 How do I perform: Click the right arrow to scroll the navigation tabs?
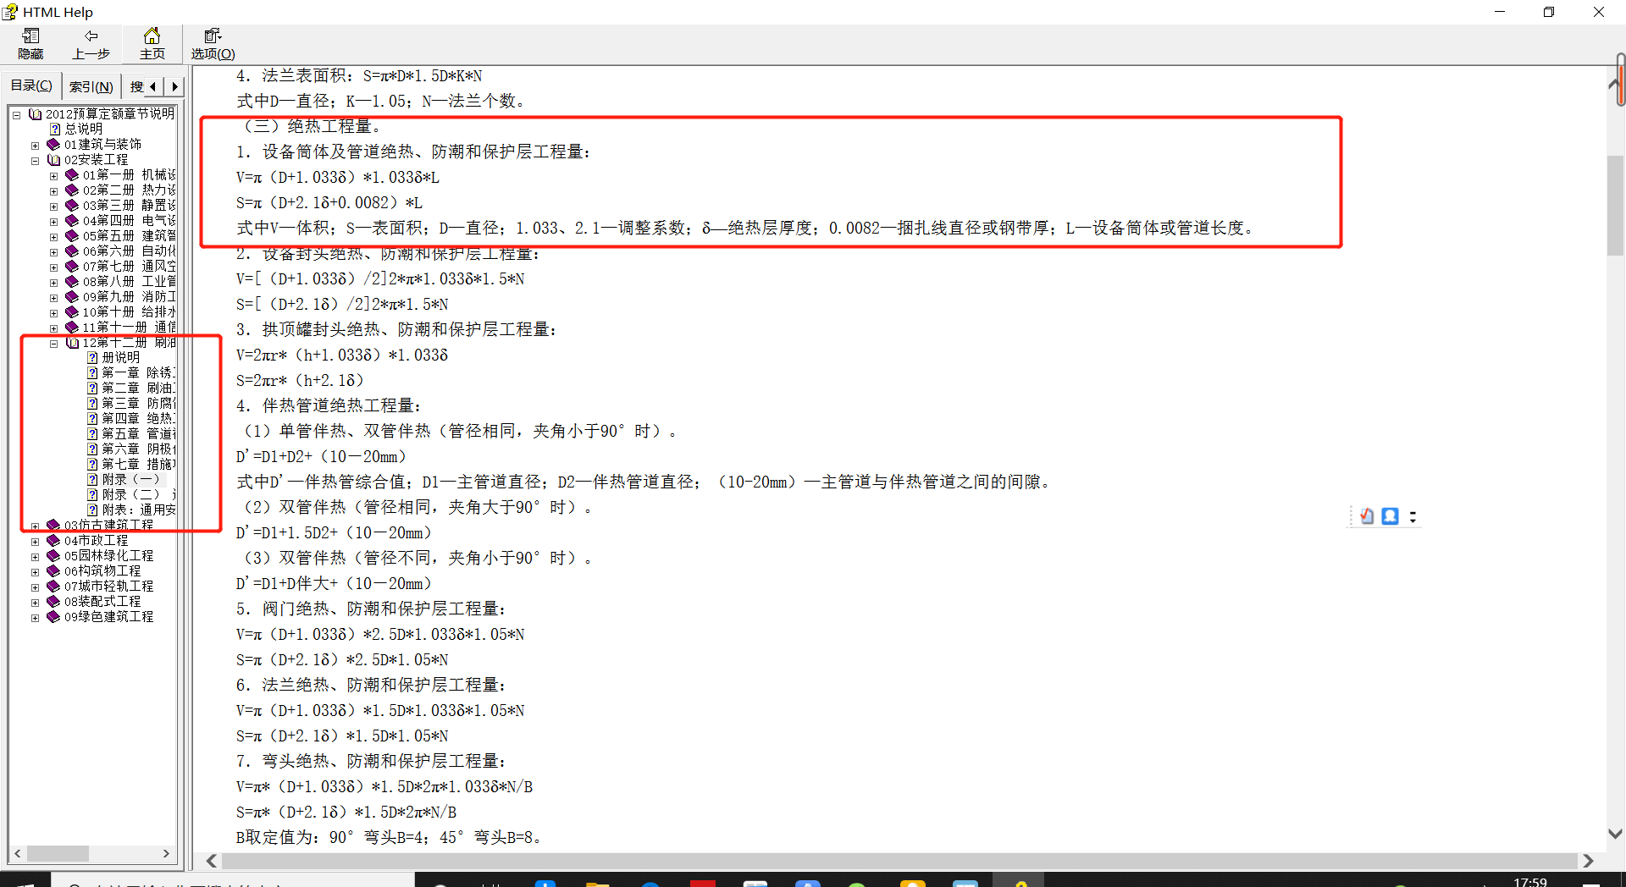click(174, 86)
